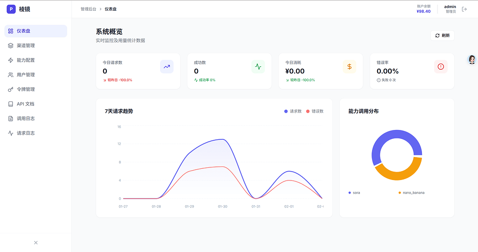Navigate to 令牌管理
This screenshot has height=252, width=478.
35,89
